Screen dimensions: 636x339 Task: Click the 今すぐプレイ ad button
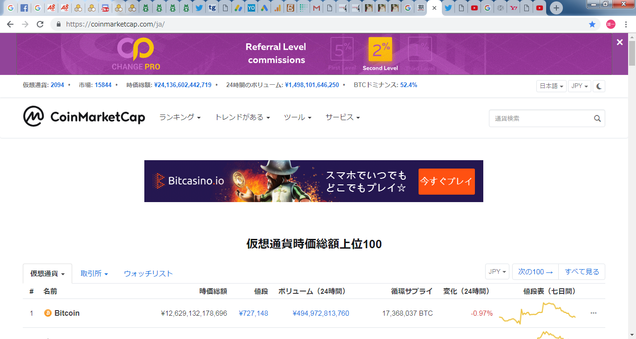447,182
